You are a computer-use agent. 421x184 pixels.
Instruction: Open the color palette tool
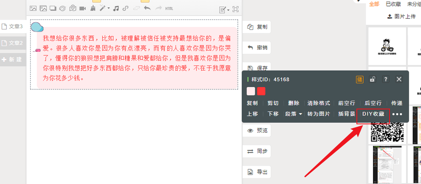(62, 8)
